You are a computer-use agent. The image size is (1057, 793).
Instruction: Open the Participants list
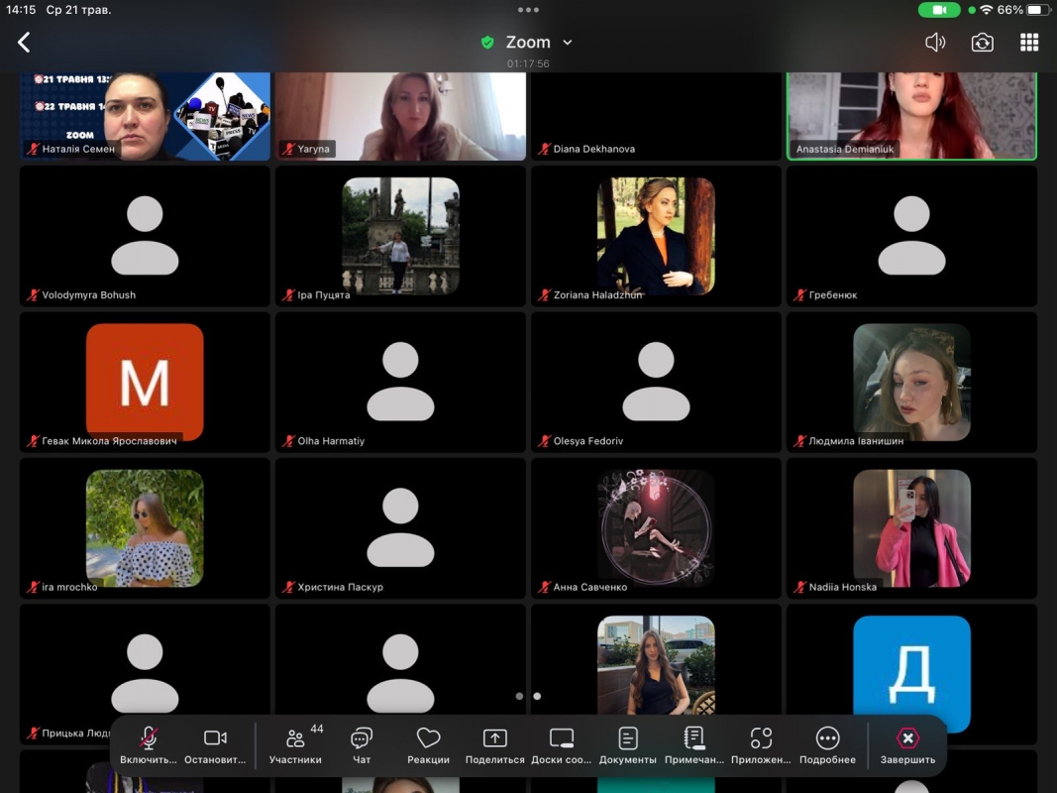point(295,745)
